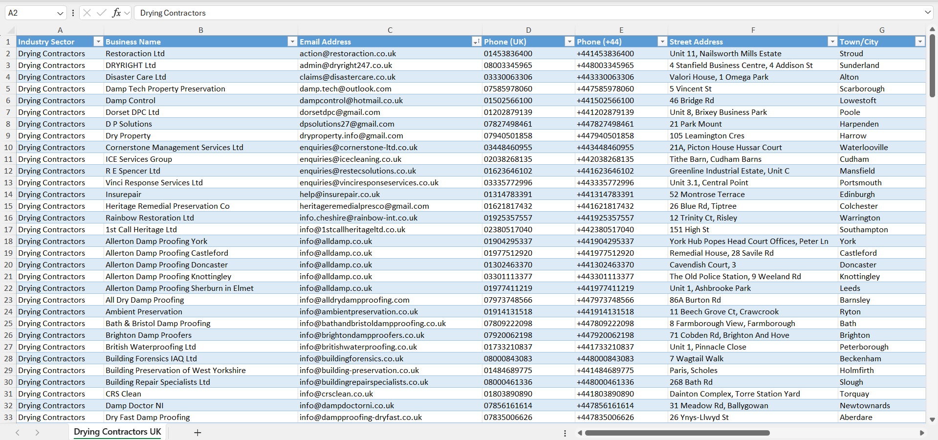Select cell Ambient Preservation
This screenshot has width=938, height=440.
[200, 311]
